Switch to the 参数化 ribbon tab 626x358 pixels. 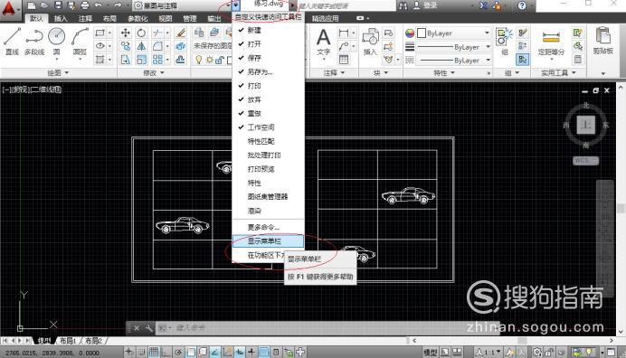click(138, 18)
